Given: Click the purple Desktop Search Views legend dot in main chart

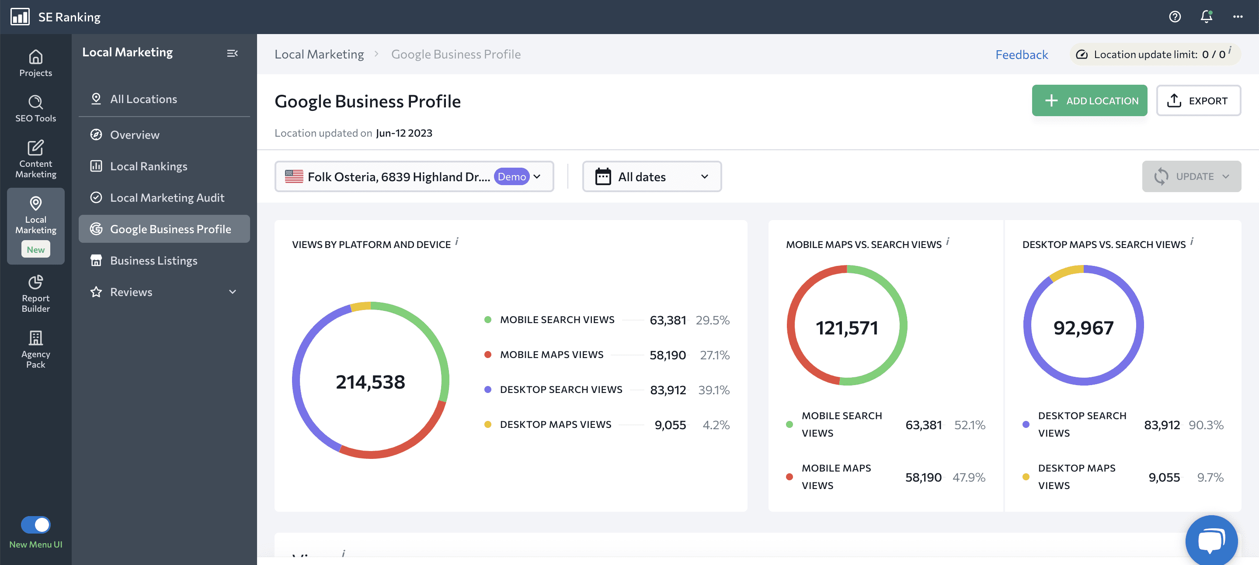Looking at the screenshot, I should 488,389.
